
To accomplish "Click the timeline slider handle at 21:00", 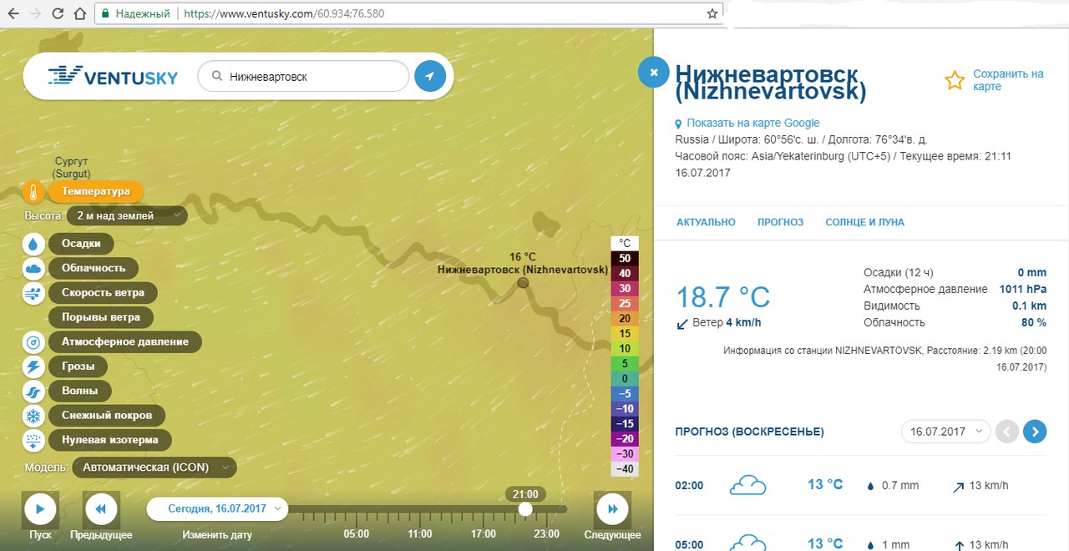I will tap(524, 508).
